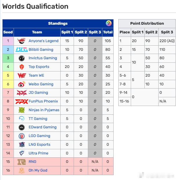The width and height of the screenshot is (176, 180).
Task: Open the EDward Gaming link
Action: click(x=43, y=127)
